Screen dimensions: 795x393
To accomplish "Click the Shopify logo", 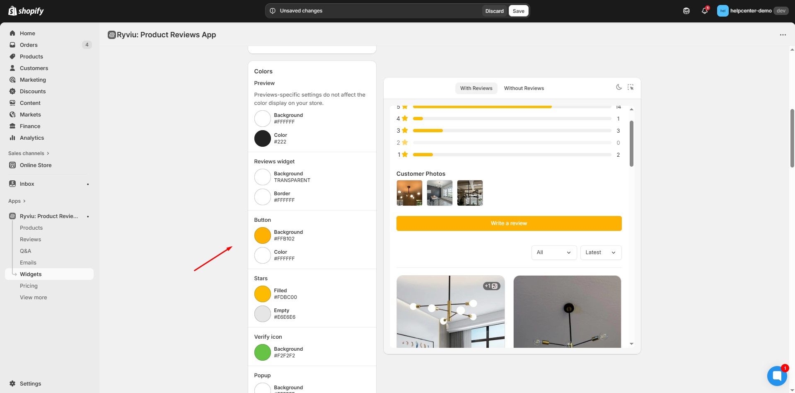I will click(26, 11).
